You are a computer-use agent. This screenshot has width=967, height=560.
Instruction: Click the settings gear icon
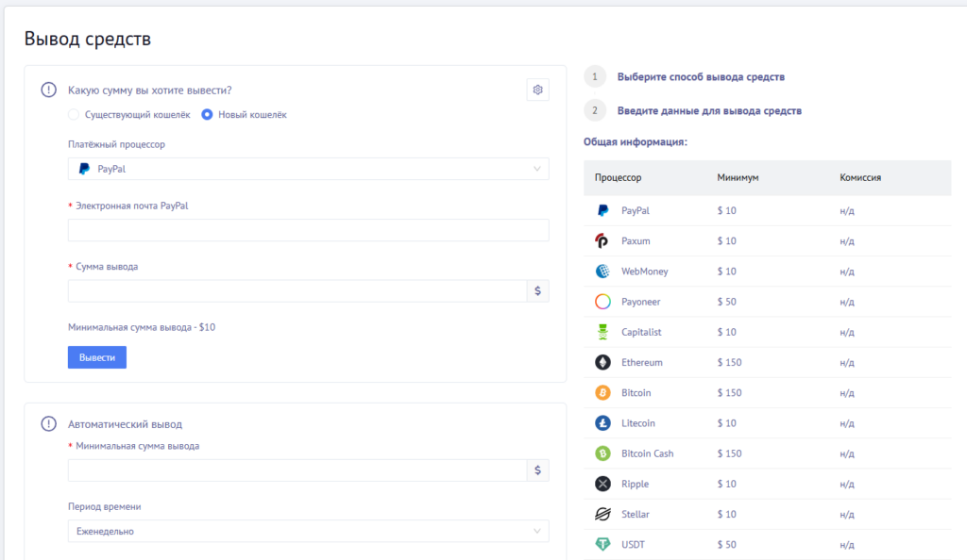pyautogui.click(x=537, y=90)
